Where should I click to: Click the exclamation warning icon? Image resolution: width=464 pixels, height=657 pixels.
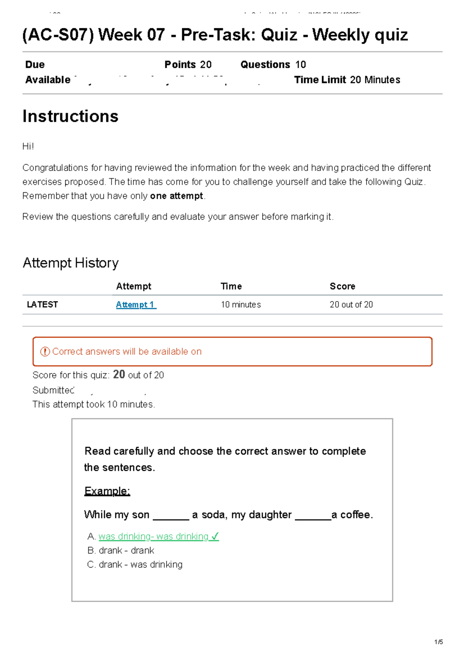pos(45,352)
